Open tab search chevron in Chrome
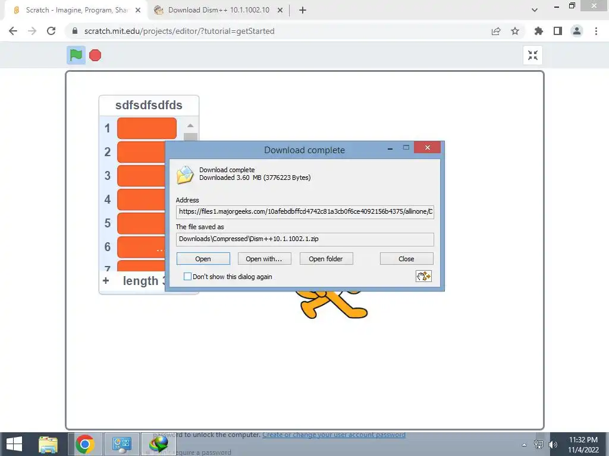The height and width of the screenshot is (456, 609). tap(535, 10)
